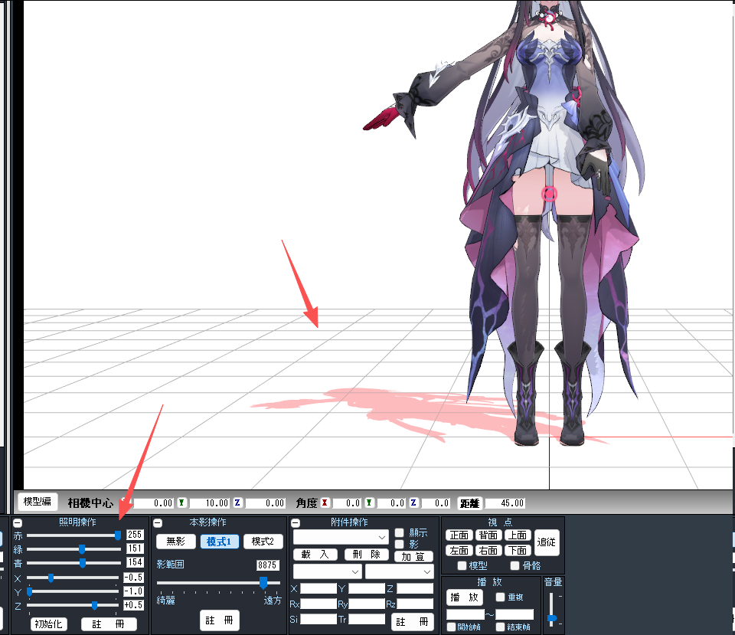Click the angle X axis icon
This screenshot has height=635, width=735.
[x=325, y=502]
